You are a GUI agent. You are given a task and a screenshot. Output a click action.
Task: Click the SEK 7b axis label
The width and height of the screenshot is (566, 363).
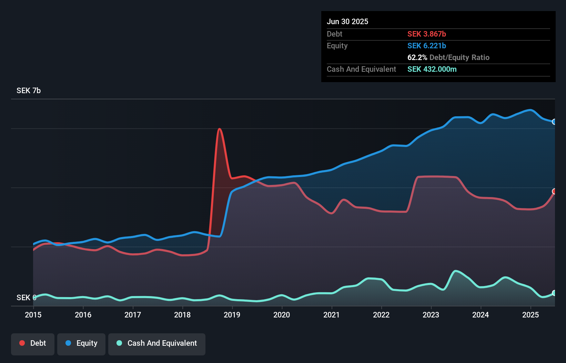[29, 90]
